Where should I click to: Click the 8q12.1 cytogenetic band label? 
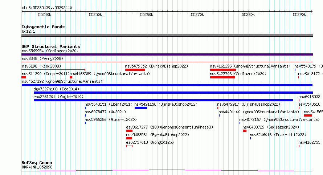pos(28,31)
